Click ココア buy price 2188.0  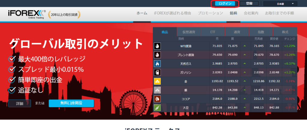click(x=233, y=99)
